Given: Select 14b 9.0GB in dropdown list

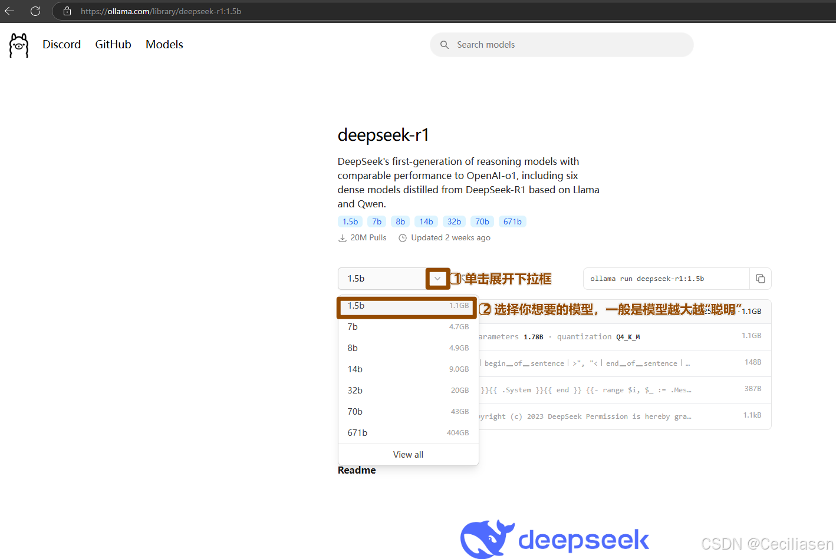Looking at the screenshot, I should coord(408,369).
